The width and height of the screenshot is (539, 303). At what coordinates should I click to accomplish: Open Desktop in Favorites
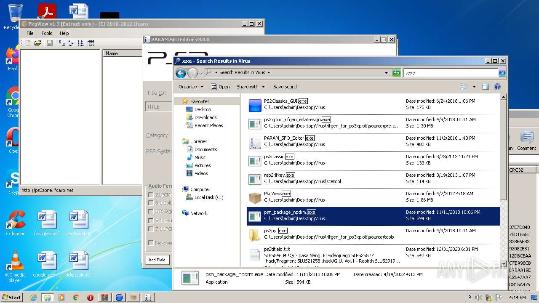click(x=203, y=109)
